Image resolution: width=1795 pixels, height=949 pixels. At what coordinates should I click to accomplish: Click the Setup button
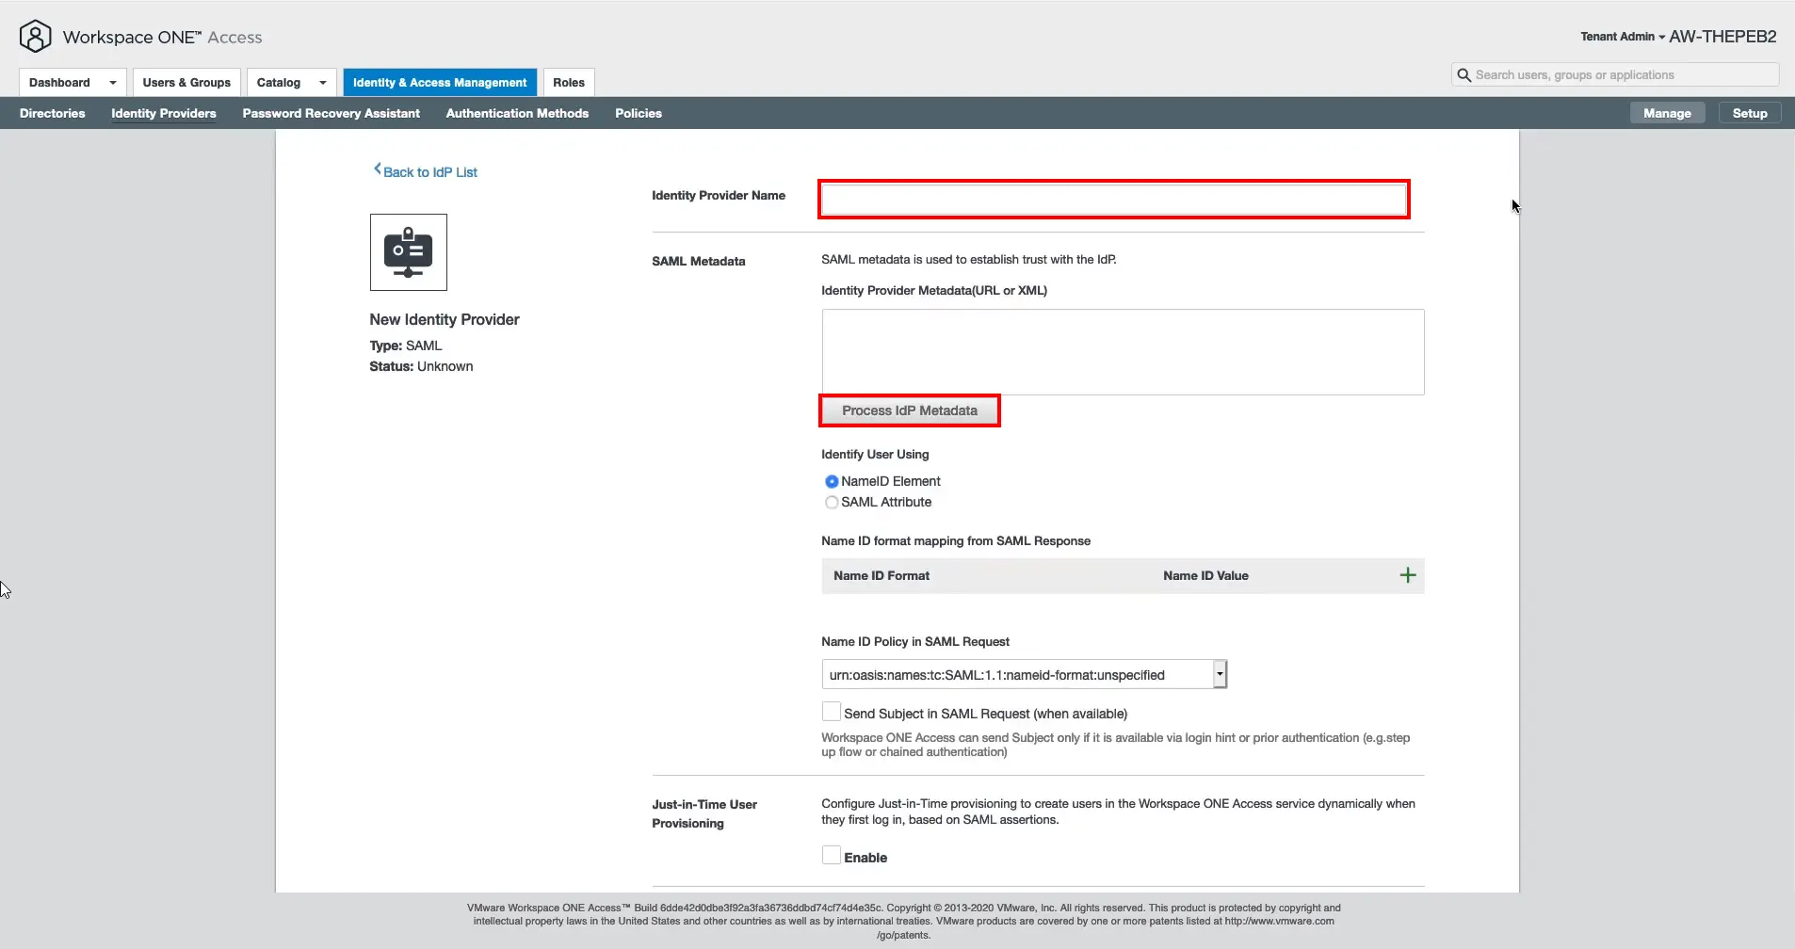pyautogui.click(x=1750, y=113)
